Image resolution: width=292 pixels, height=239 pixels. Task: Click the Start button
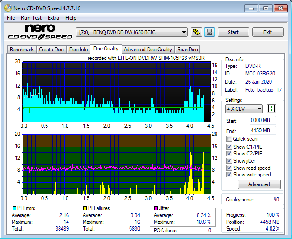(233, 32)
